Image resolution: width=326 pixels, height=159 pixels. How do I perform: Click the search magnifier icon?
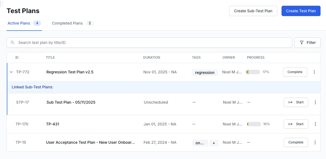(x=13, y=43)
